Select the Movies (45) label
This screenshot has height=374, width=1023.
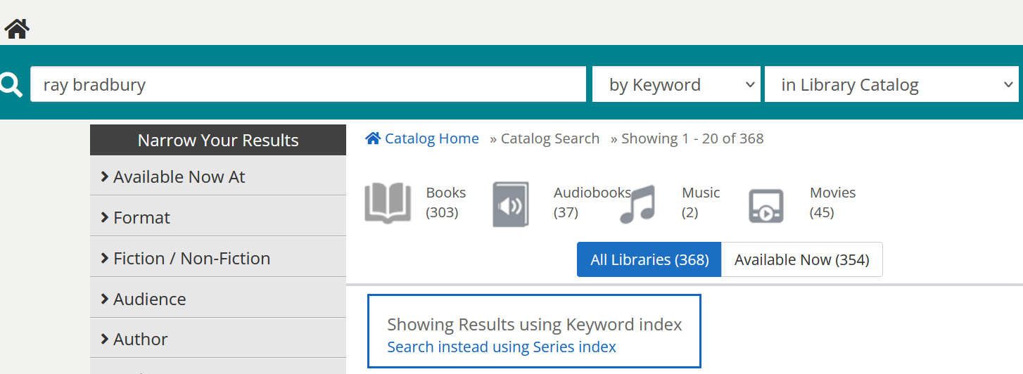(x=833, y=202)
